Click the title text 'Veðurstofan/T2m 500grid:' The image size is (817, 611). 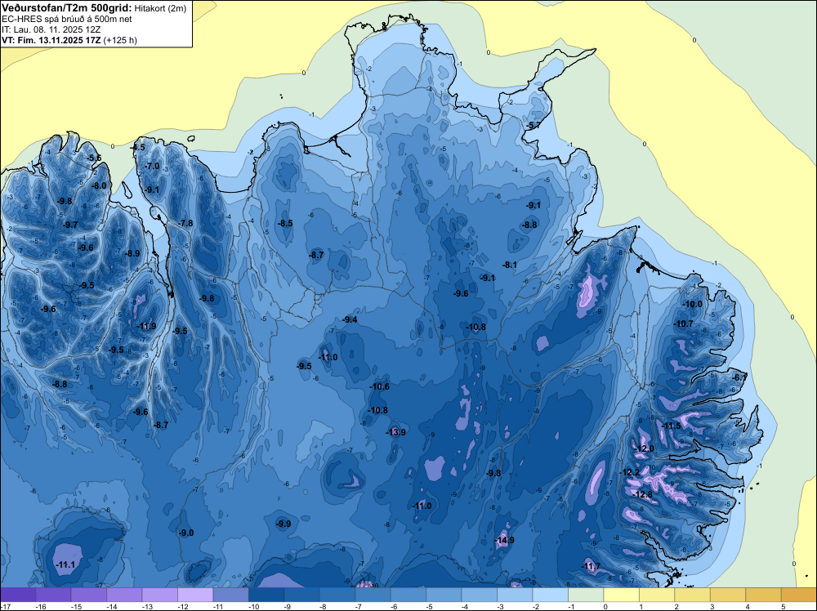pos(67,8)
